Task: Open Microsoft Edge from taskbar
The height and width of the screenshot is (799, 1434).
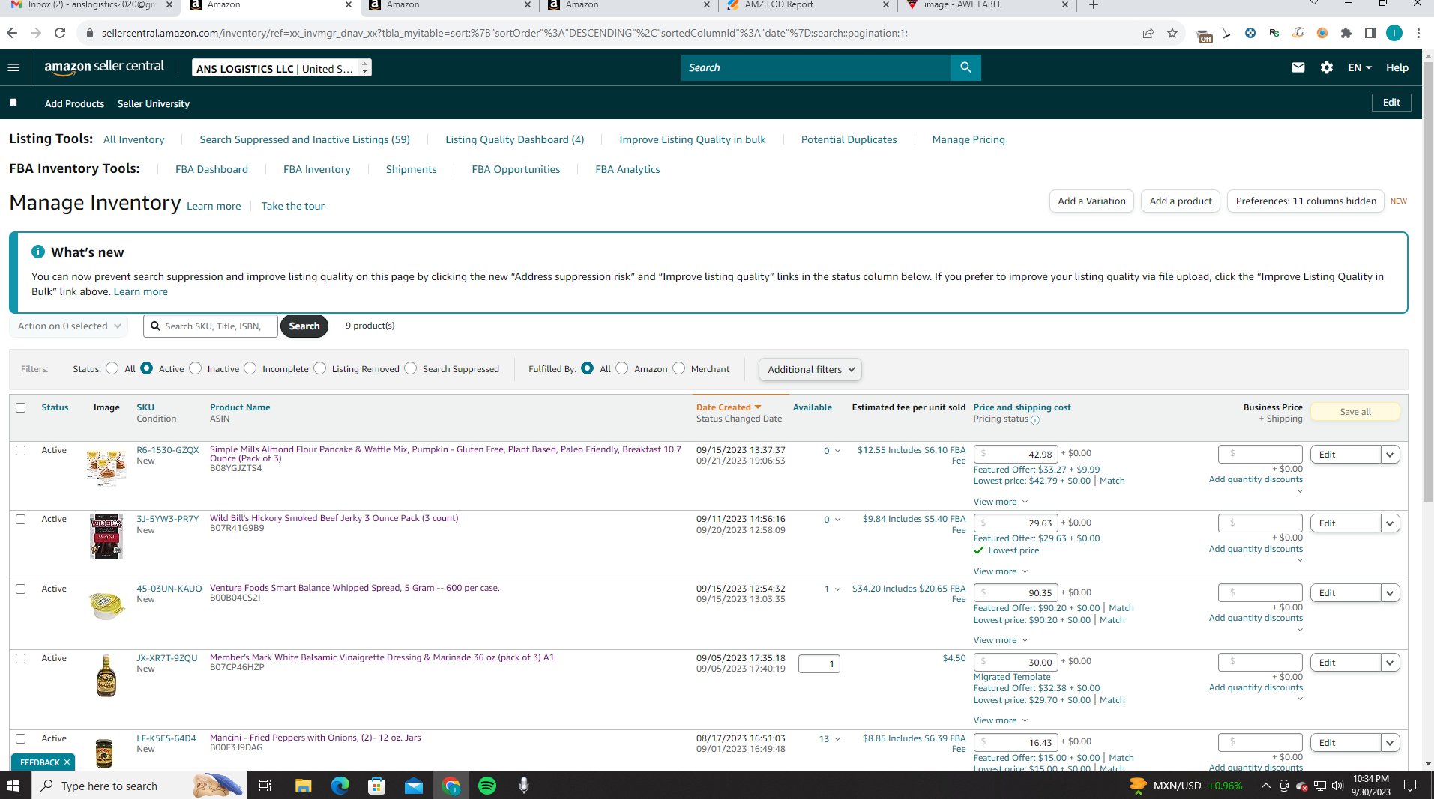Action: tap(340, 786)
